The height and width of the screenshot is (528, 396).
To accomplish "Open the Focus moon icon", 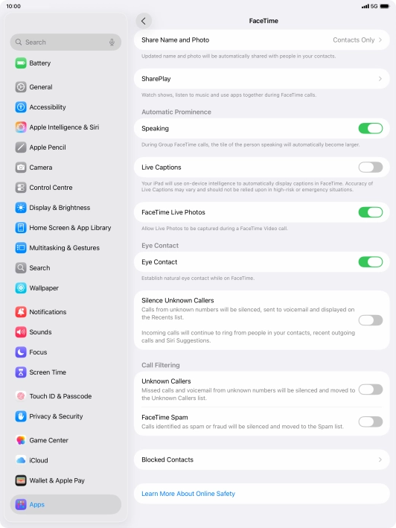I will (x=21, y=352).
